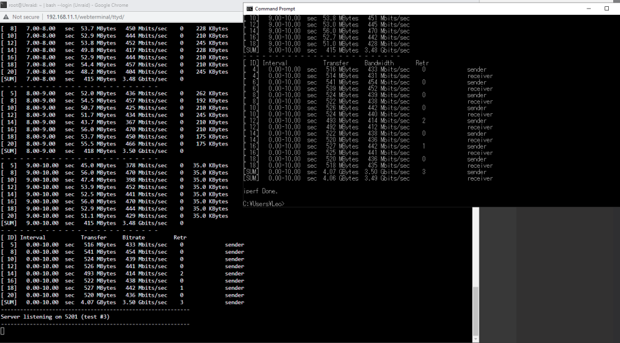Click "45.0 MBytes" in web terminal
This screenshot has height=343, width=620.
point(99,165)
